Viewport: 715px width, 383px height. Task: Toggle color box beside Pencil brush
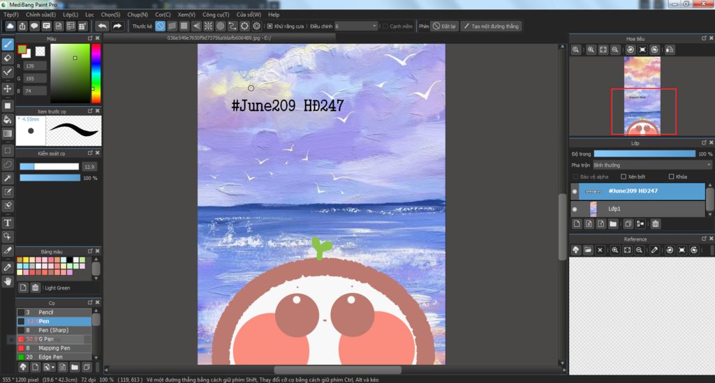pyautogui.click(x=20, y=313)
